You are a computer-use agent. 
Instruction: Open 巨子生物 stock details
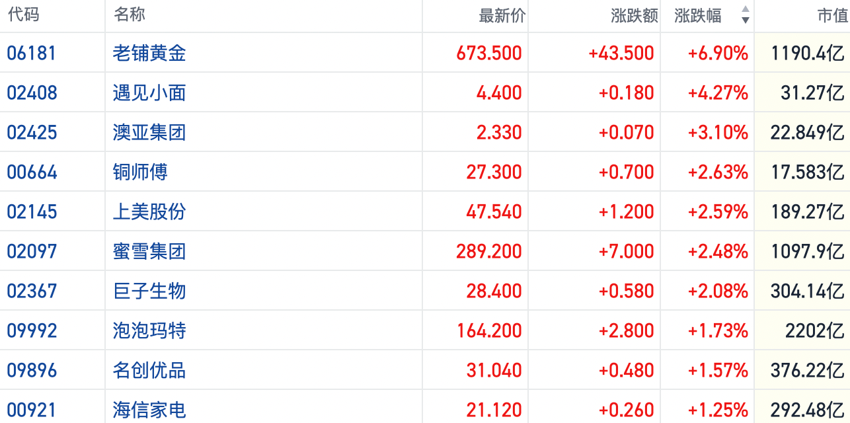click(x=149, y=291)
